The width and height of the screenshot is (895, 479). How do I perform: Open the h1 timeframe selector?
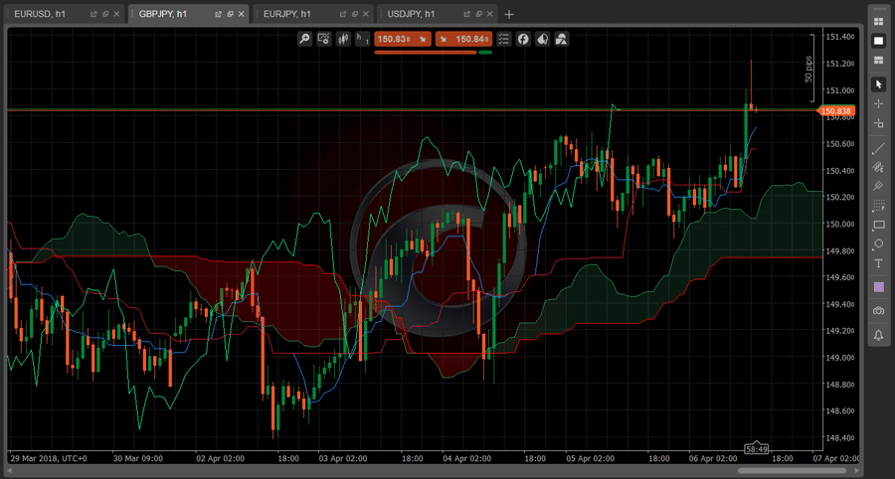tap(362, 39)
